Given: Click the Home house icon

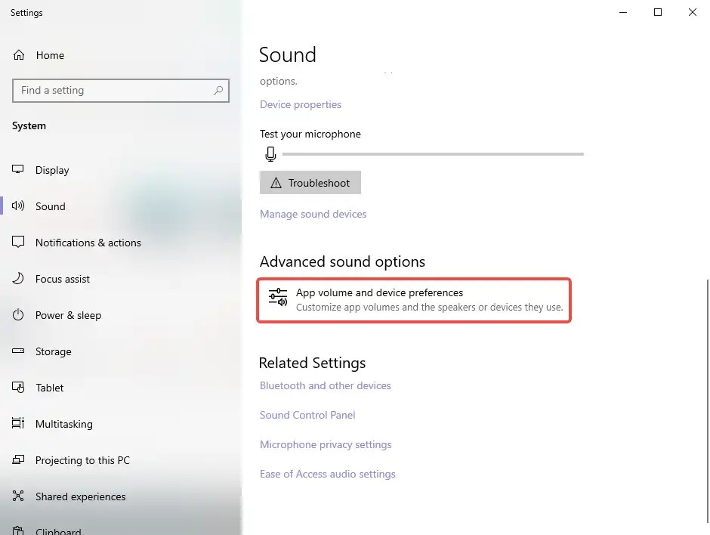Looking at the screenshot, I should pos(17,54).
